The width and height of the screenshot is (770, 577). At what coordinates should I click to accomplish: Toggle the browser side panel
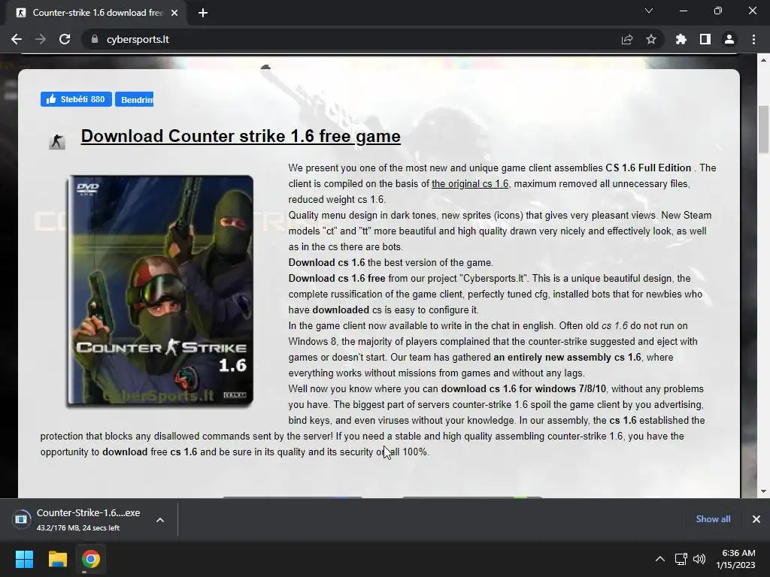point(705,39)
